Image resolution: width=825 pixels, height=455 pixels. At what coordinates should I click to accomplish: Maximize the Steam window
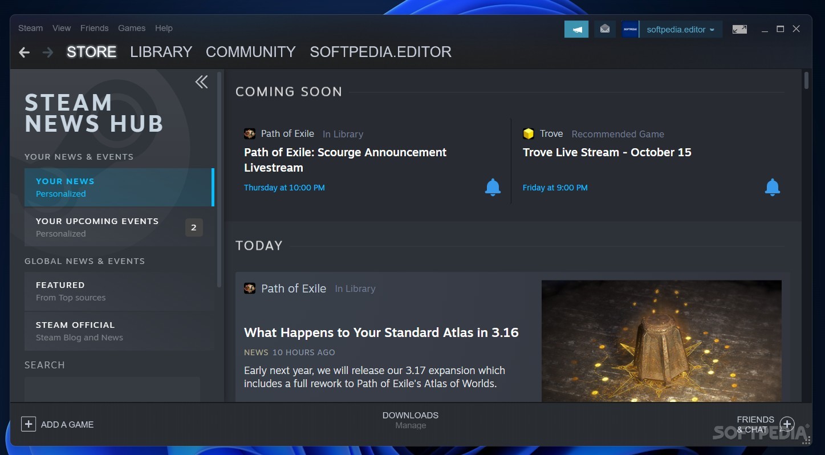pyautogui.click(x=780, y=29)
